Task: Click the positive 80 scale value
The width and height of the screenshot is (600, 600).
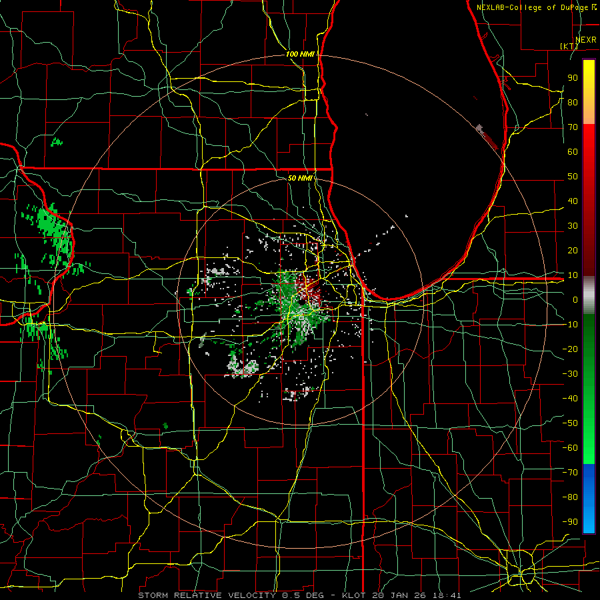Action: (573, 102)
